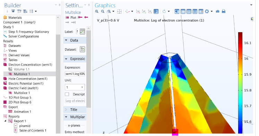Toggle the color legend display button
This screenshot has height=136, width=259.
click(x=201, y=11)
